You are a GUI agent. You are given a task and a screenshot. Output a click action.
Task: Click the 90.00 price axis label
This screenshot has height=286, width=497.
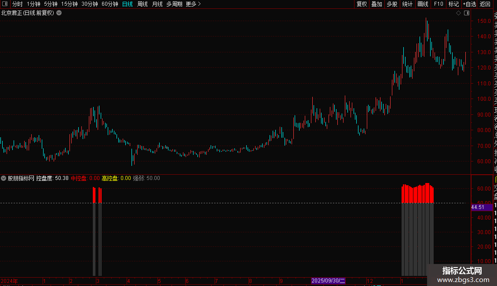[484, 114]
